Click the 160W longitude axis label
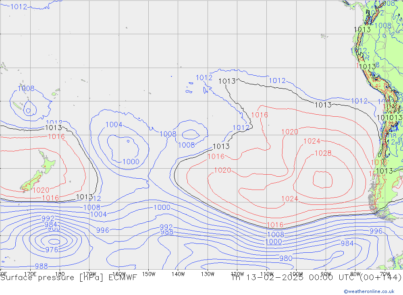The height and width of the screenshot is (295, 403). 119,274
